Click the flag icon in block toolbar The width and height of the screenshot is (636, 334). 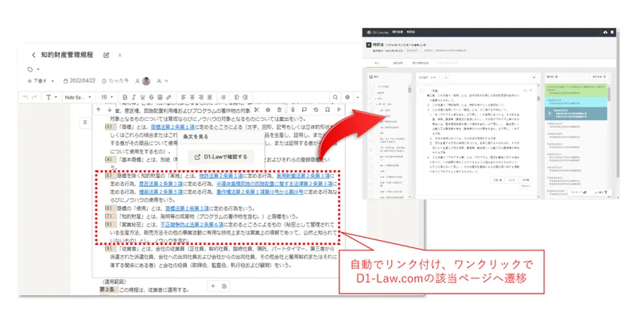click(x=339, y=110)
